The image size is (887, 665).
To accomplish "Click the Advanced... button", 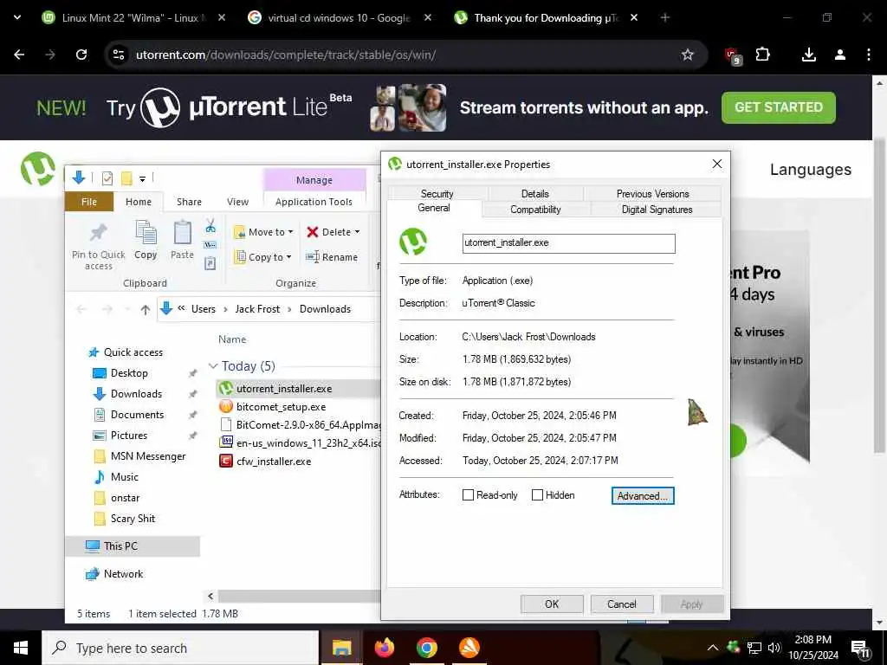I will coord(643,496).
